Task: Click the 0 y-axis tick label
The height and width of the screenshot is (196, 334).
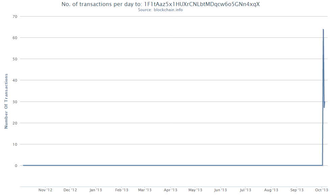Action: (x=16, y=166)
